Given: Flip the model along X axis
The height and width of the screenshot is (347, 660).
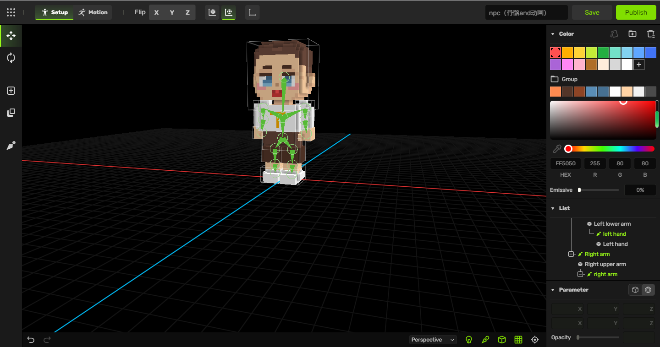Looking at the screenshot, I should (x=157, y=12).
